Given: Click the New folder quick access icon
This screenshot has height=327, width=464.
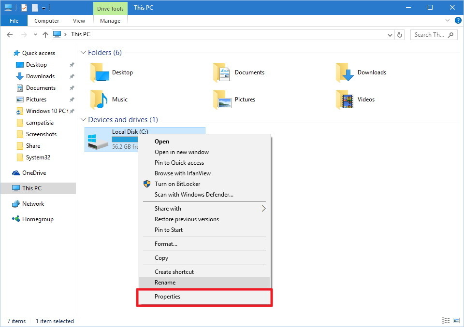Looking at the screenshot, I should click(x=35, y=8).
